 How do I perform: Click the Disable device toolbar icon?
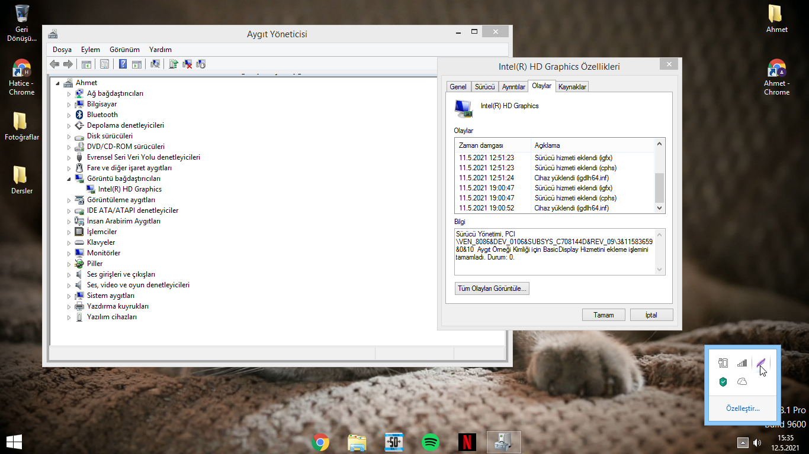(x=201, y=64)
